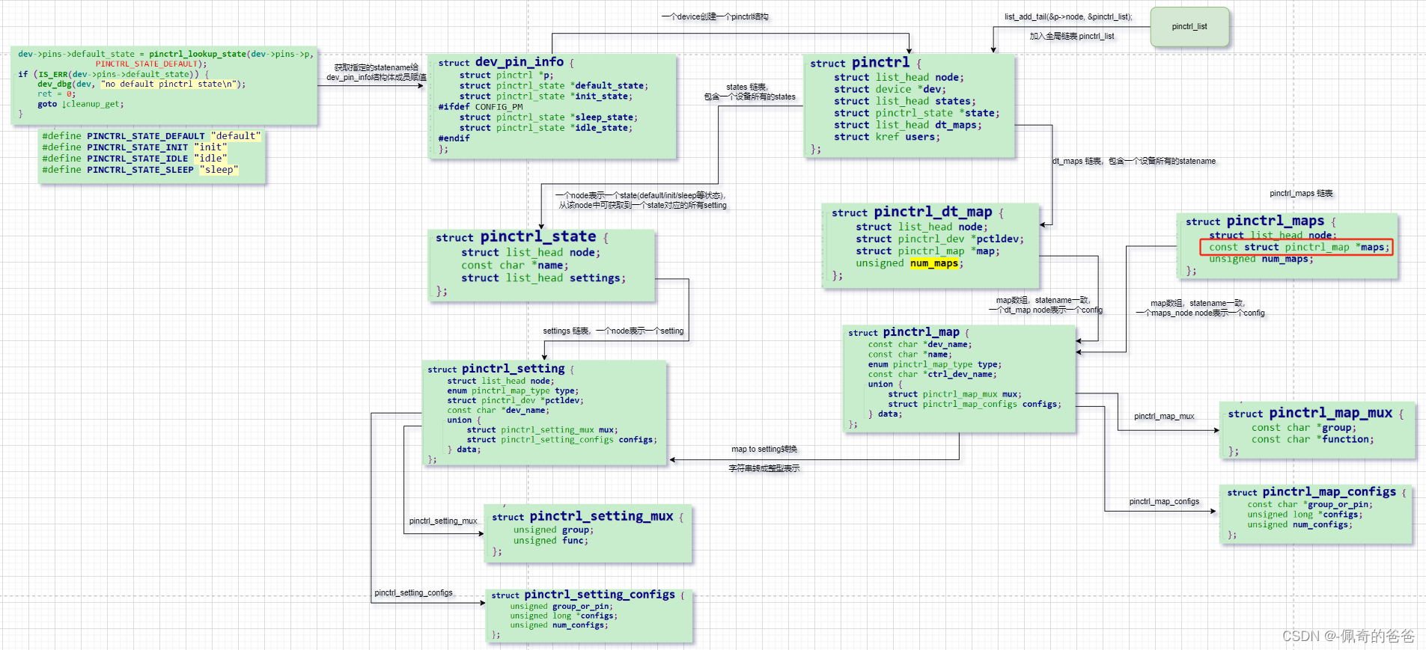Click 'struct list_head states;' line
Image resolution: width=1426 pixels, height=650 pixels.
pyautogui.click(x=905, y=101)
